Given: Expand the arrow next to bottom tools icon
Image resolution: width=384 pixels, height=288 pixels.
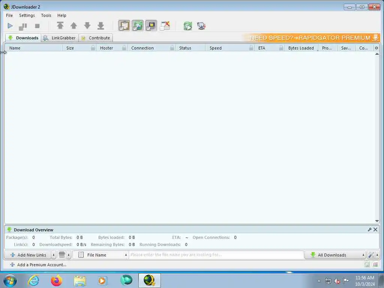Looking at the screenshot, I should click(x=377, y=255).
